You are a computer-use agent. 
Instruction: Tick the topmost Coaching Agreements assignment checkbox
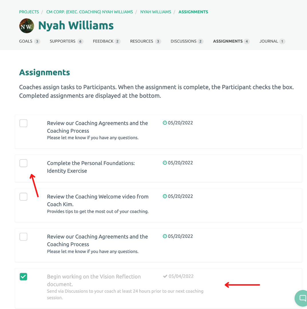click(23, 123)
